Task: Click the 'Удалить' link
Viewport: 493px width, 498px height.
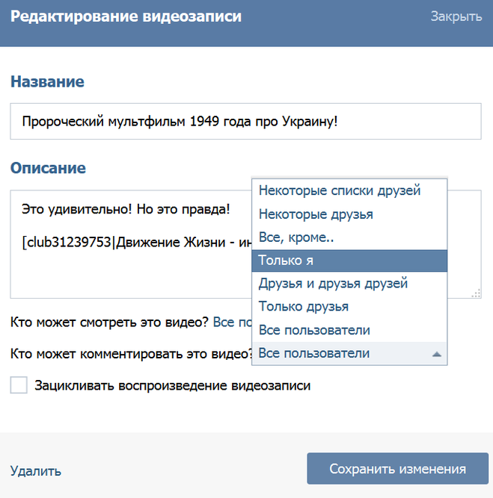Action: click(x=36, y=470)
